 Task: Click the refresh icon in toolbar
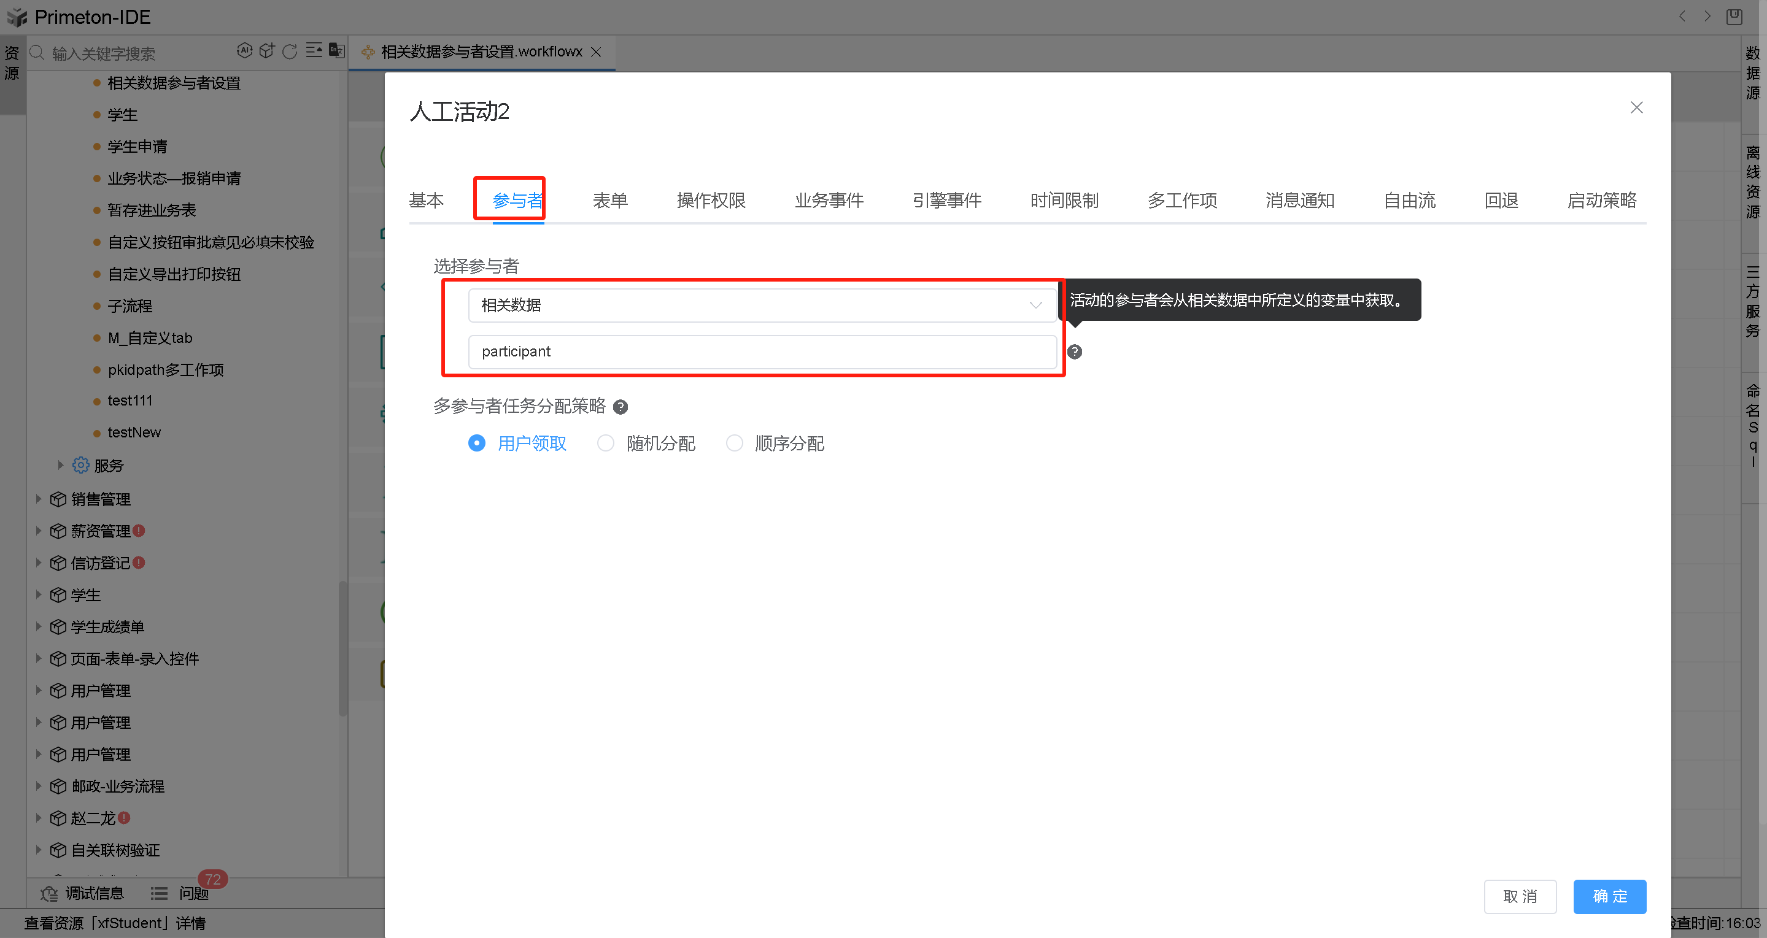click(x=290, y=51)
